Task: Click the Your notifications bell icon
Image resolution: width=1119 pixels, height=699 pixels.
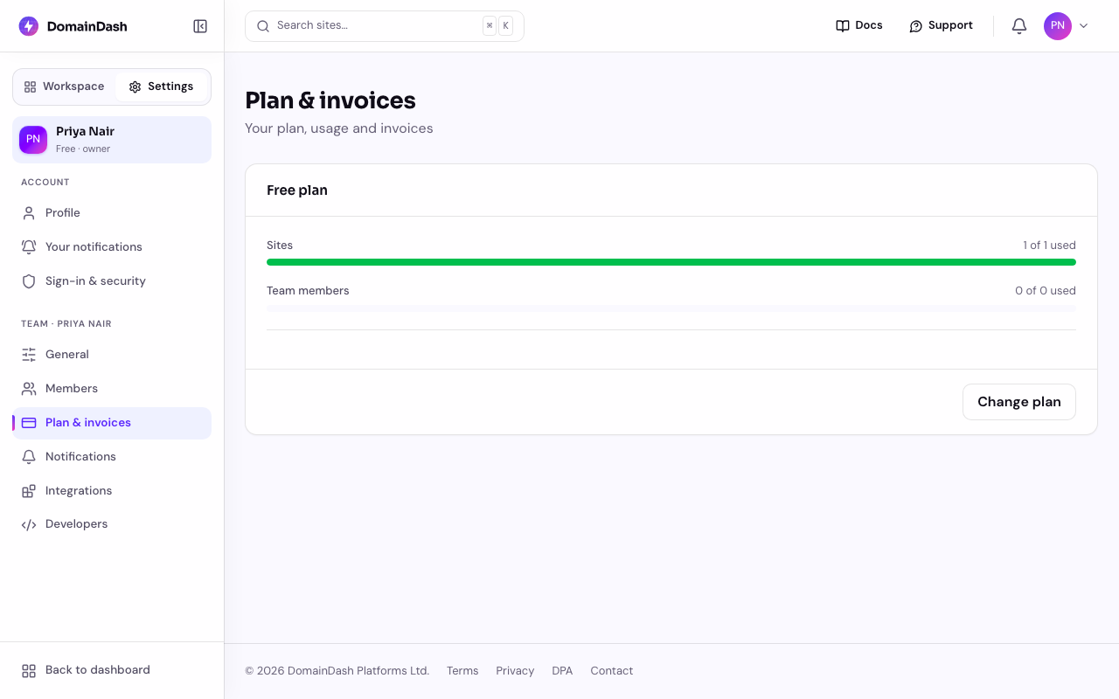Action: [29, 247]
